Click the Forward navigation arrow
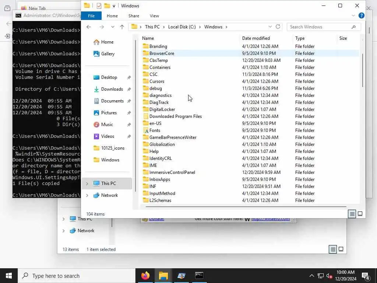 point(102,27)
